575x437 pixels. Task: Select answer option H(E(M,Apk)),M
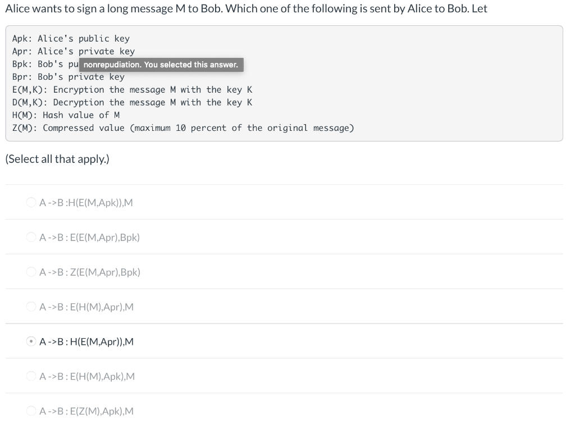[x=31, y=202]
